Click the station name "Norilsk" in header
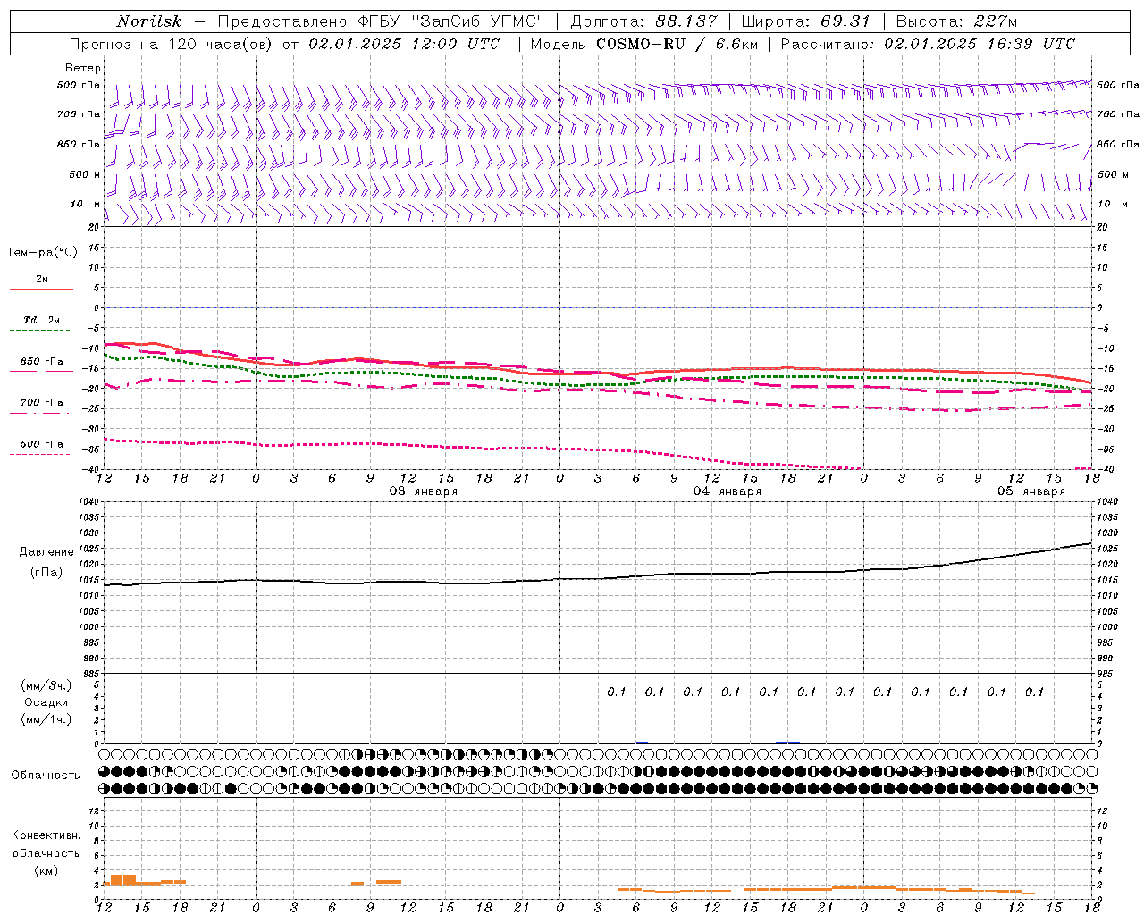 coord(149,21)
